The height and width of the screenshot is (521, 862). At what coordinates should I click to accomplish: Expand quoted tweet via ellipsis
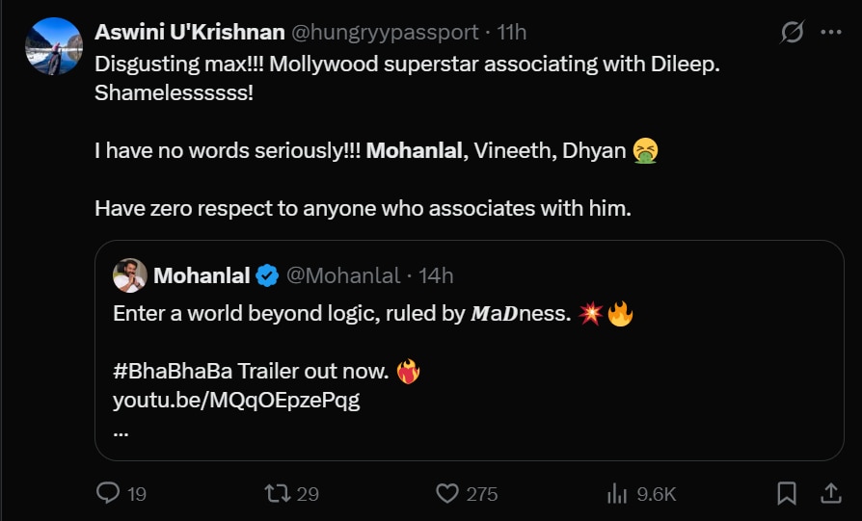click(x=121, y=430)
